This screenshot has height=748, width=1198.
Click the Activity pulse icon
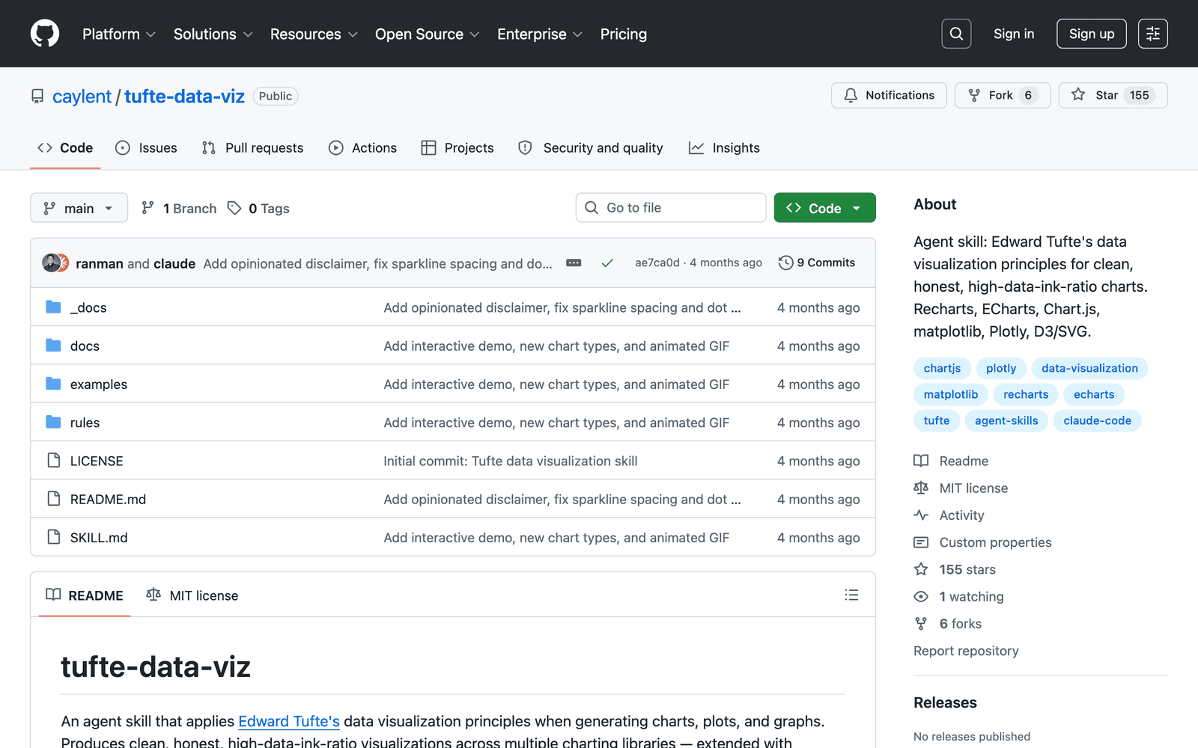point(921,515)
